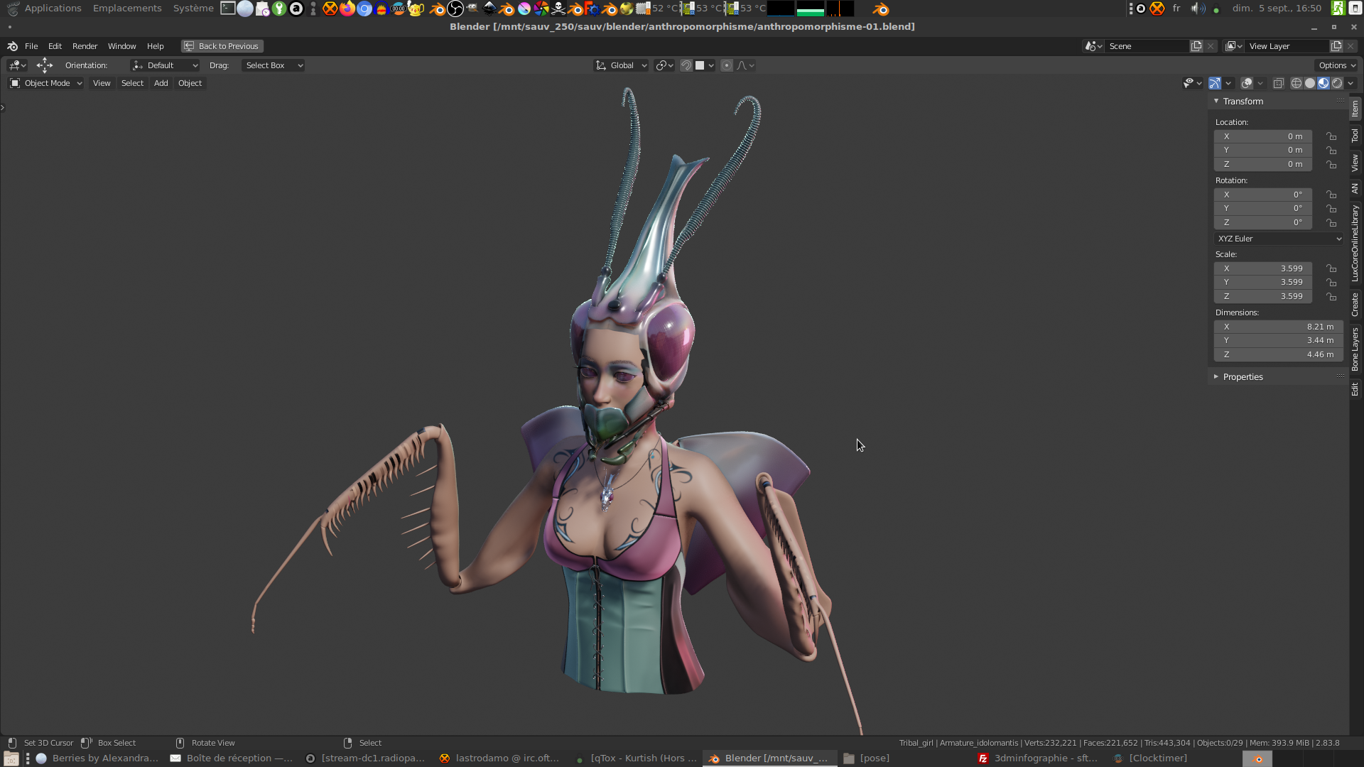
Task: Switch to the Tool sidebar tab
Action: tap(1355, 136)
